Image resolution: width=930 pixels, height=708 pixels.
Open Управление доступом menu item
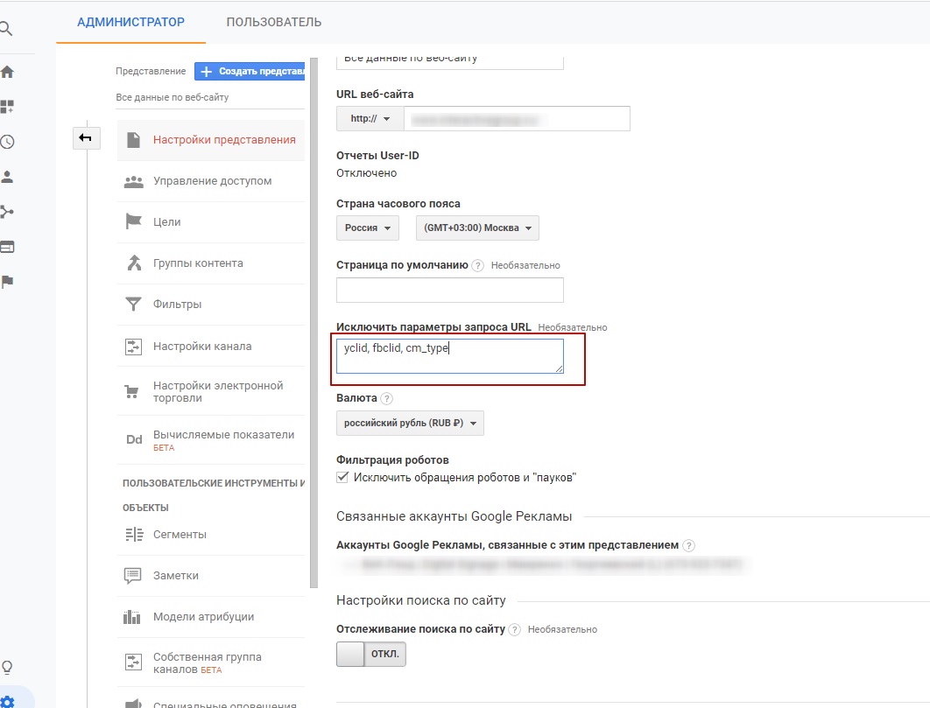coord(211,181)
